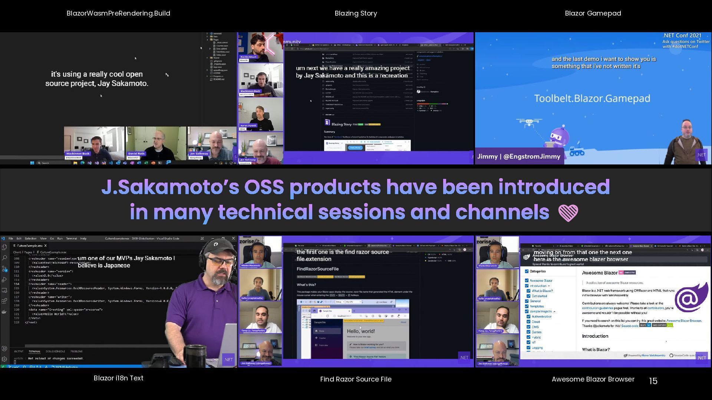Collapse the Sample Projects category arrow
The image size is (712, 400).
[554, 311]
